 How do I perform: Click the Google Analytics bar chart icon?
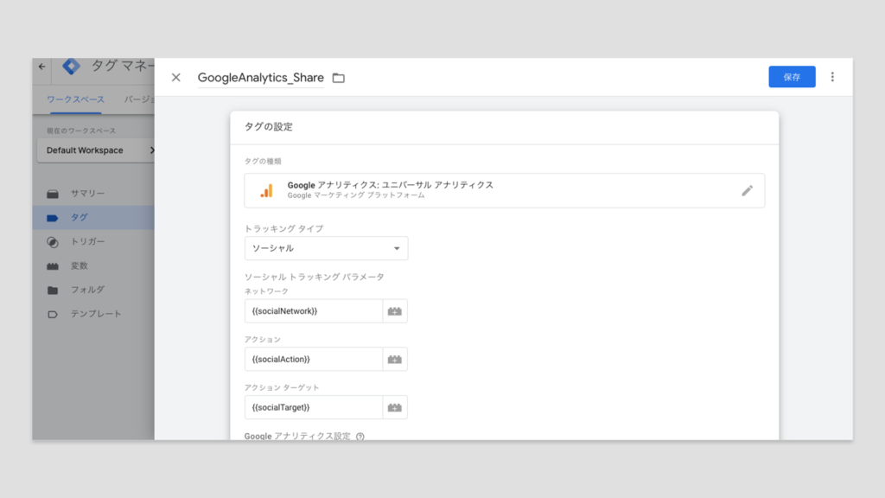[267, 191]
